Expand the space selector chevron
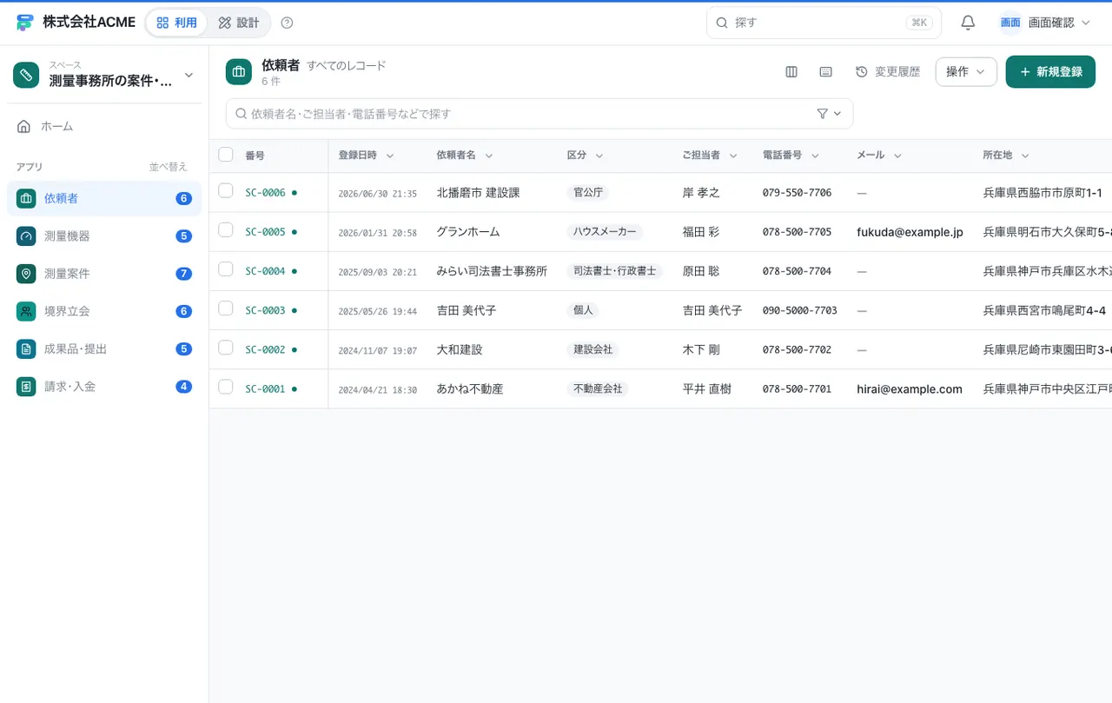 tap(189, 75)
